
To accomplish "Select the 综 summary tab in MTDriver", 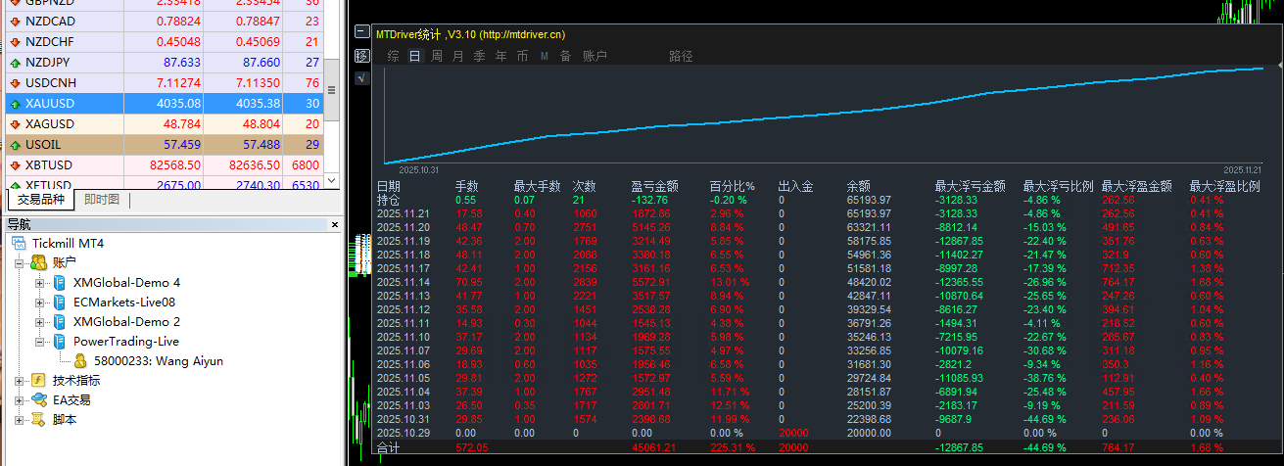I will pos(393,56).
